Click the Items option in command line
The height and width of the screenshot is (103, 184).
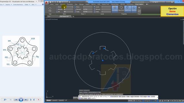point(128,97)
